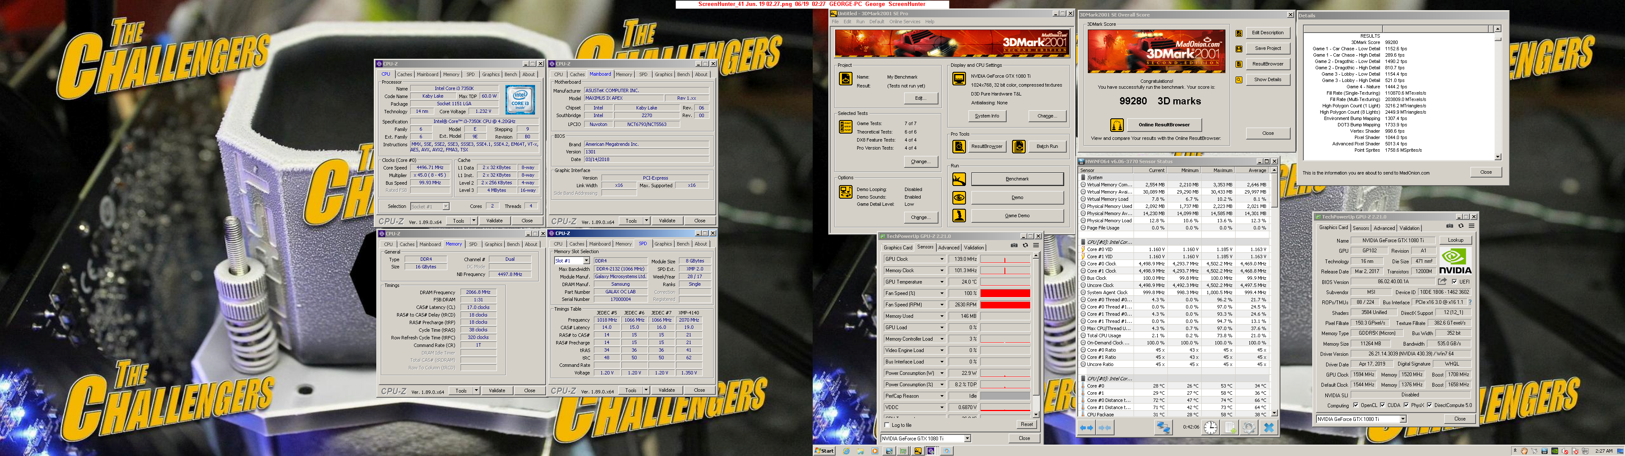Open GPU selector dropdown in GPU-Z Graphics Card window
1625x456 pixels.
point(1403,419)
